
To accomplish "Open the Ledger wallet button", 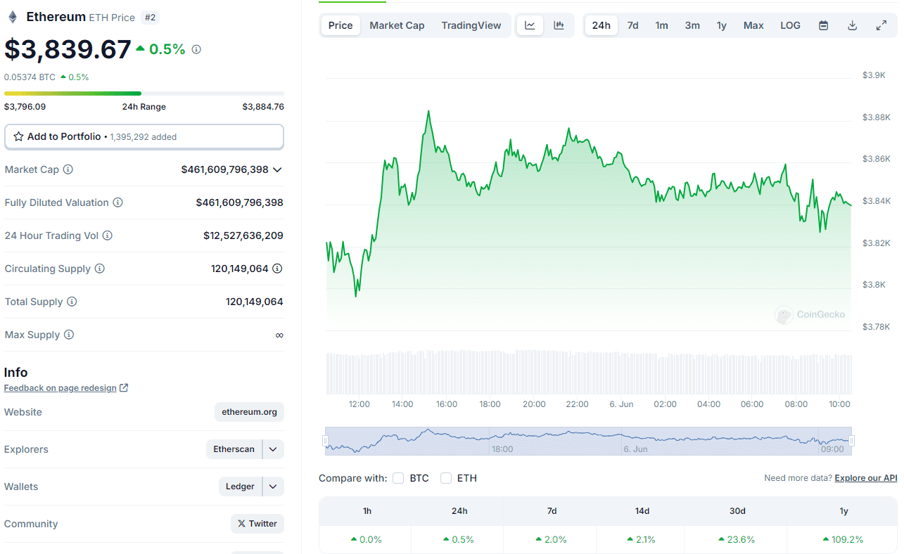I will tap(240, 487).
